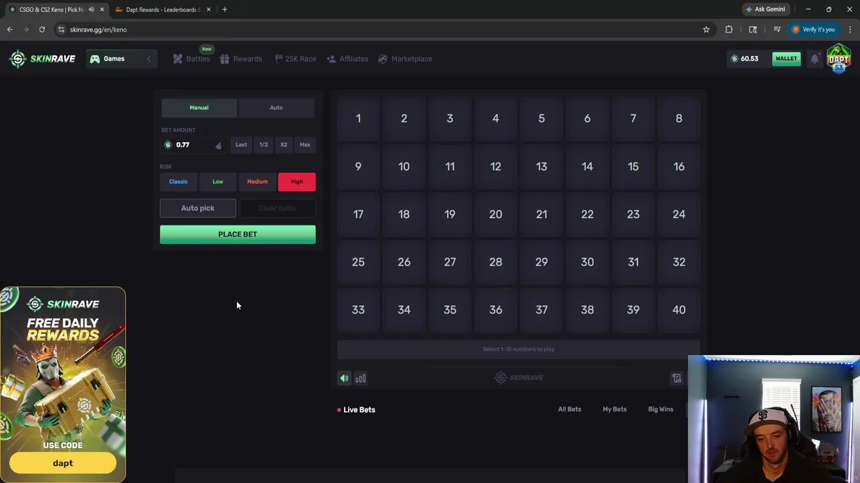Click the browser back arrow
This screenshot has height=483, width=860.
pyautogui.click(x=9, y=30)
